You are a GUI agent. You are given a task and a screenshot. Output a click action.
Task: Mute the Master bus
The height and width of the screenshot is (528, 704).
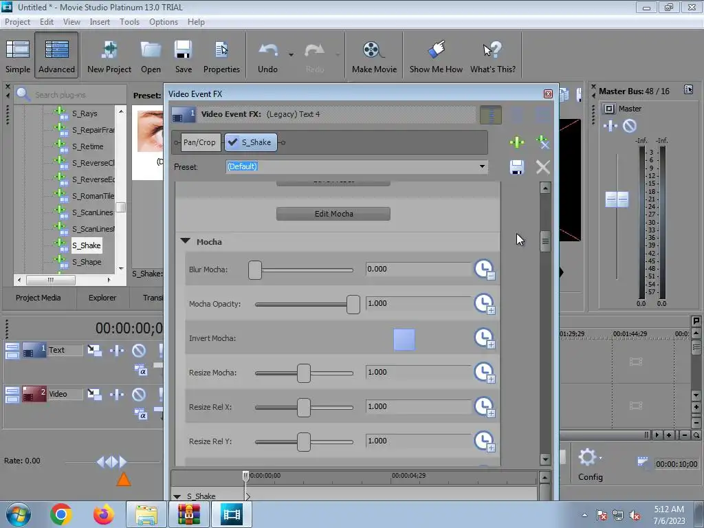(x=630, y=126)
